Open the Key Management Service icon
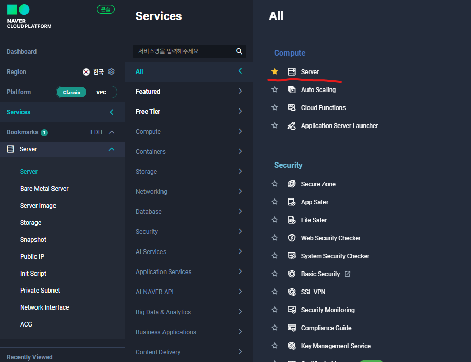This screenshot has width=471, height=362. pyautogui.click(x=292, y=346)
